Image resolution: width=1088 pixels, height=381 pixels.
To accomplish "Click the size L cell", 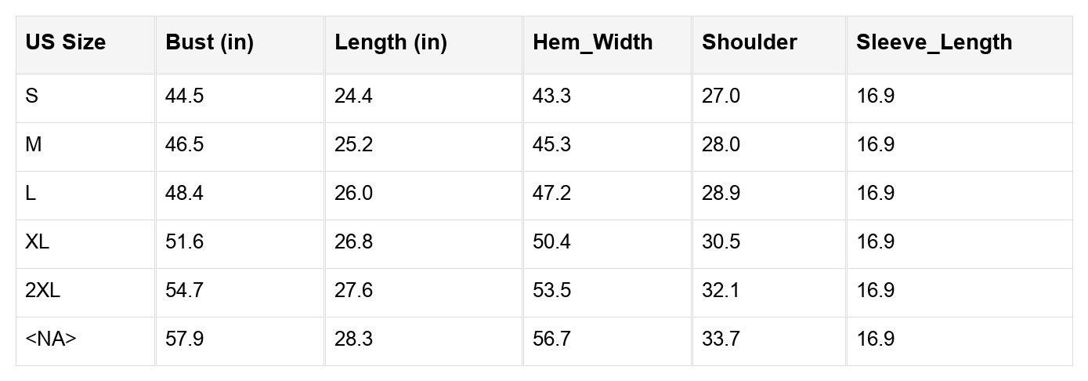I will pyautogui.click(x=31, y=194).
